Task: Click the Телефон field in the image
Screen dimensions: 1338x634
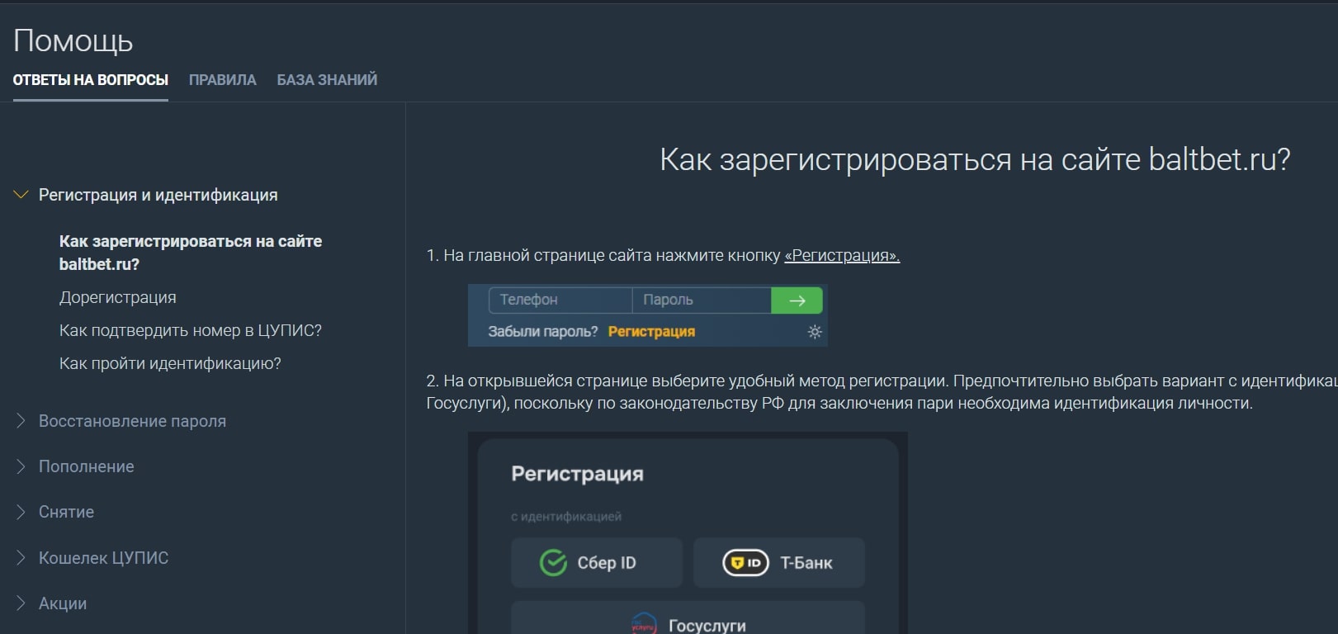Action: pos(560,300)
